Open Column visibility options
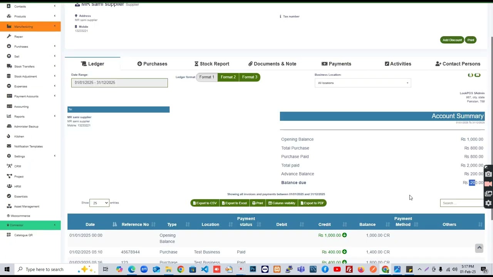 click(x=282, y=203)
